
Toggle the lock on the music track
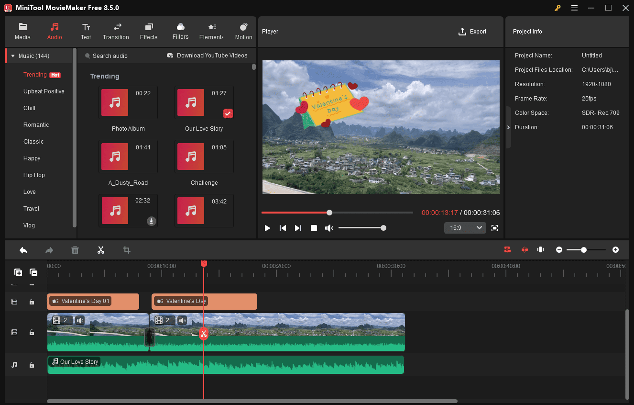[x=32, y=365]
